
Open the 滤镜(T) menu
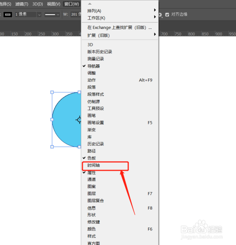22,4
